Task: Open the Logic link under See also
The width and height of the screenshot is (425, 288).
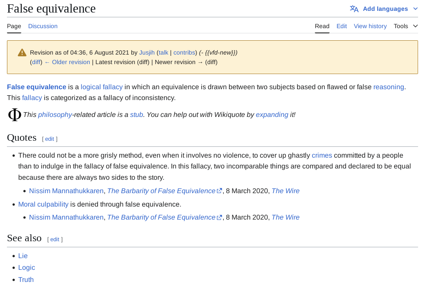Action: pos(26,268)
